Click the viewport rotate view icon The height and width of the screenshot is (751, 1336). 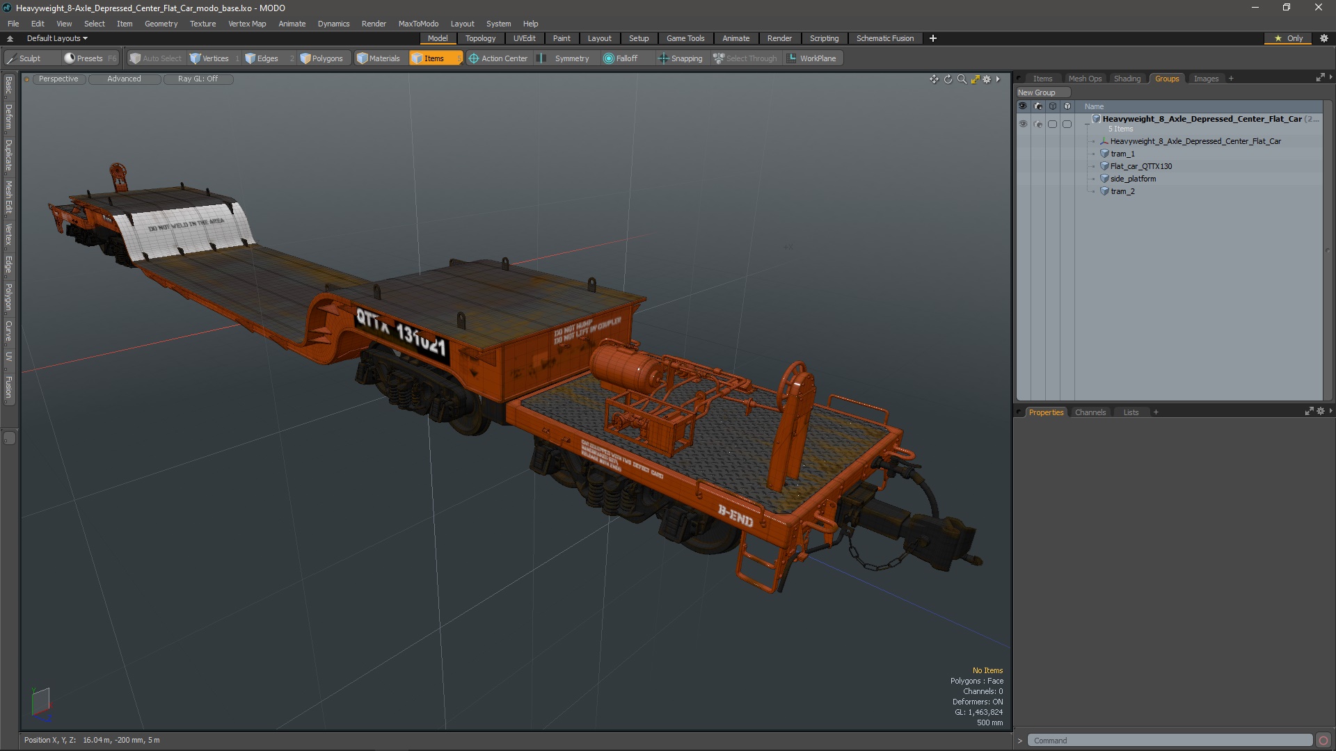click(948, 79)
